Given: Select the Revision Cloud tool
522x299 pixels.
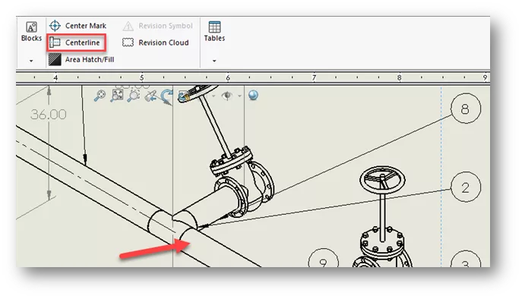Looking at the screenshot, I should [156, 42].
